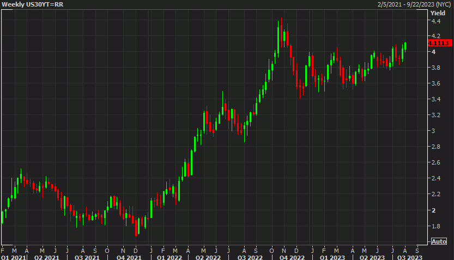Click the Q2 2023 quarter label
454x260 pixels.
372,257
